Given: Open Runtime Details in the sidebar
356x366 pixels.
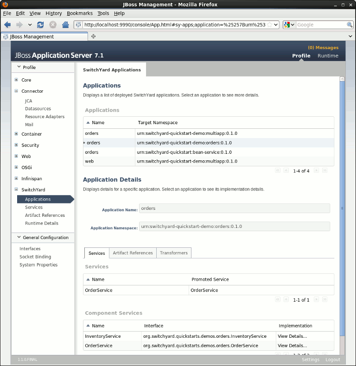Looking at the screenshot, I should point(42,223).
